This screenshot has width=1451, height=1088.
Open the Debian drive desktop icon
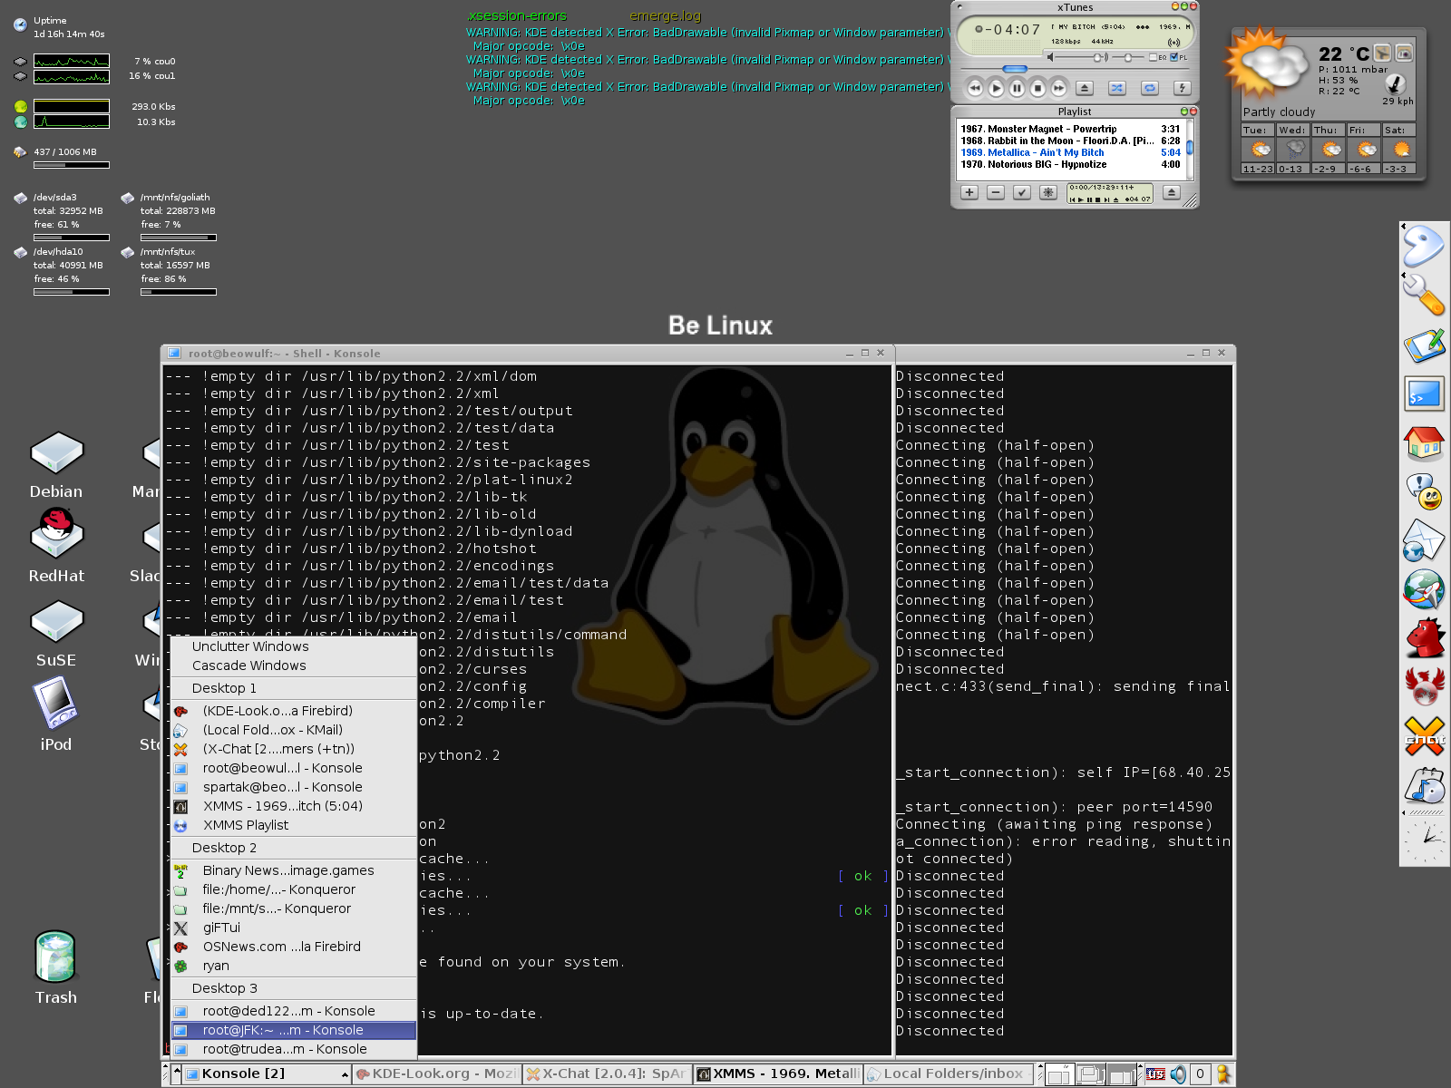pyautogui.click(x=56, y=465)
